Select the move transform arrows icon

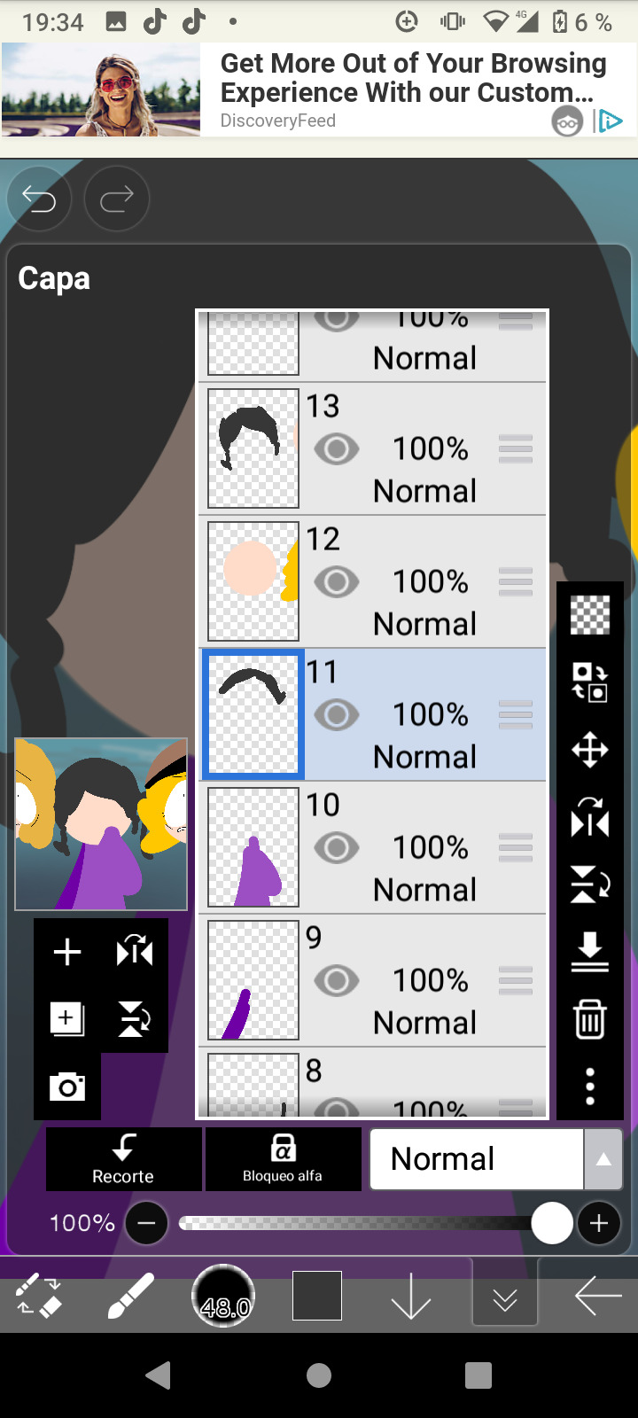[590, 750]
